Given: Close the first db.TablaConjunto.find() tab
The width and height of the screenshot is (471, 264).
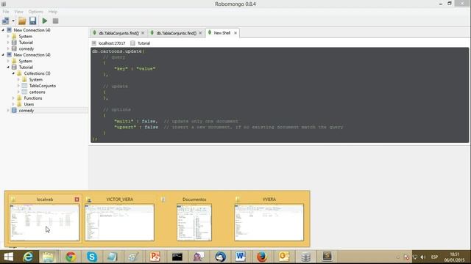Looking at the screenshot, I should click(x=143, y=33).
